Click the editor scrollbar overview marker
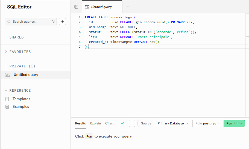This screenshot has height=149, width=249. click(247, 37)
